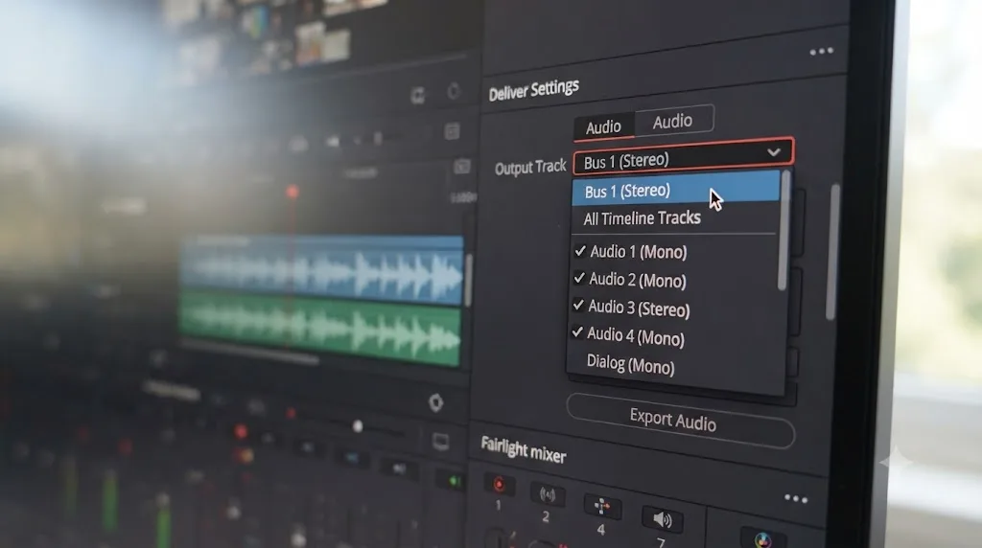Click the white slider knob below the timeline
This screenshot has width=982, height=548.
pyautogui.click(x=358, y=426)
